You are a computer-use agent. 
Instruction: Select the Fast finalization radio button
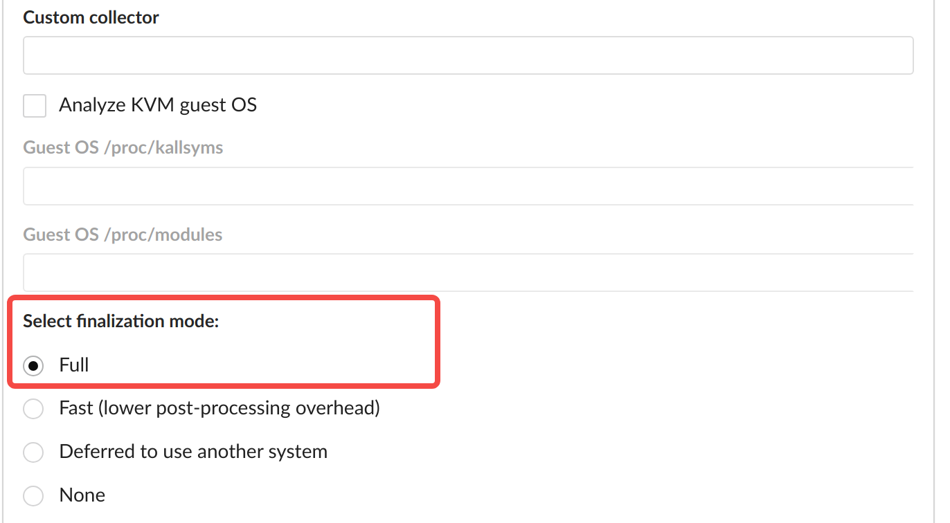pos(33,409)
